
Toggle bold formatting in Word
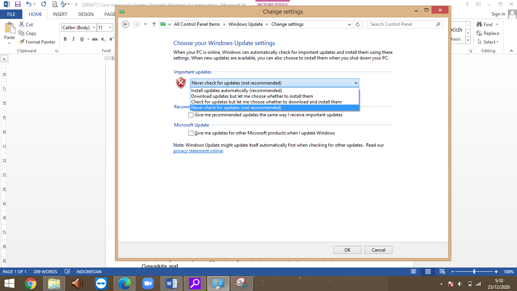pyautogui.click(x=65, y=39)
